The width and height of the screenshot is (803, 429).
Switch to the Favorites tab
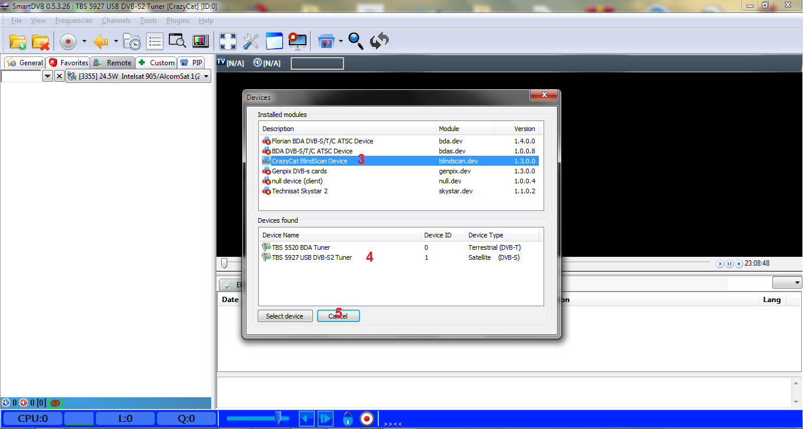[x=68, y=63]
